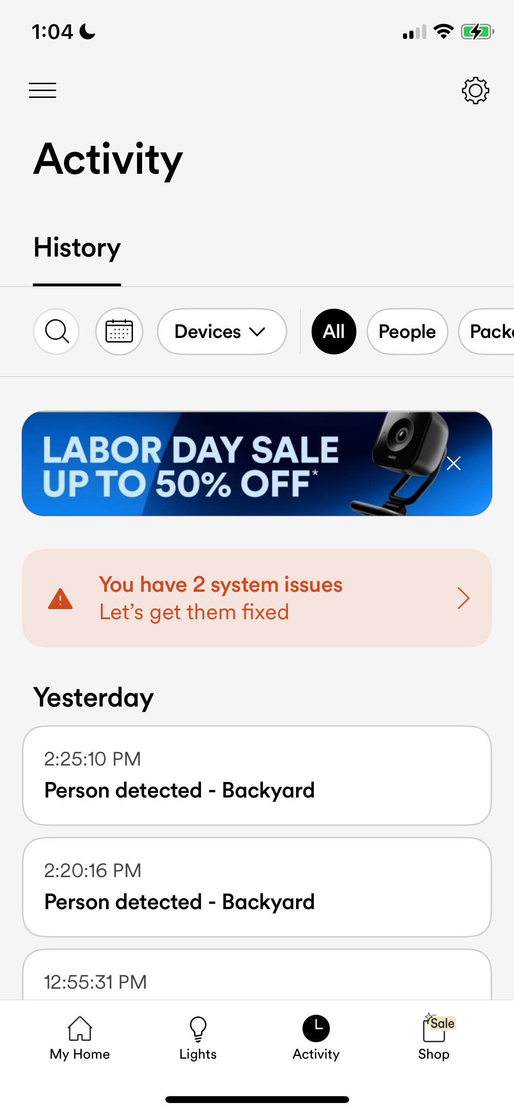Expand system issues chevron arrow
Screen dimensions: 514x1114
(x=463, y=599)
